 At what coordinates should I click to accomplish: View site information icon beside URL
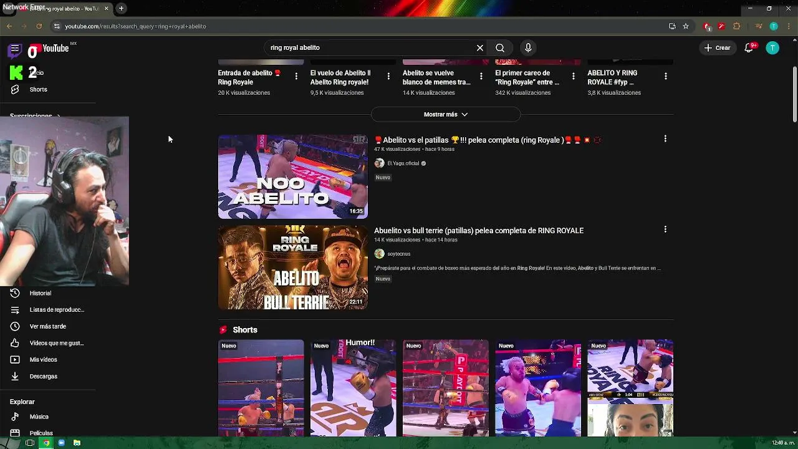click(x=57, y=26)
